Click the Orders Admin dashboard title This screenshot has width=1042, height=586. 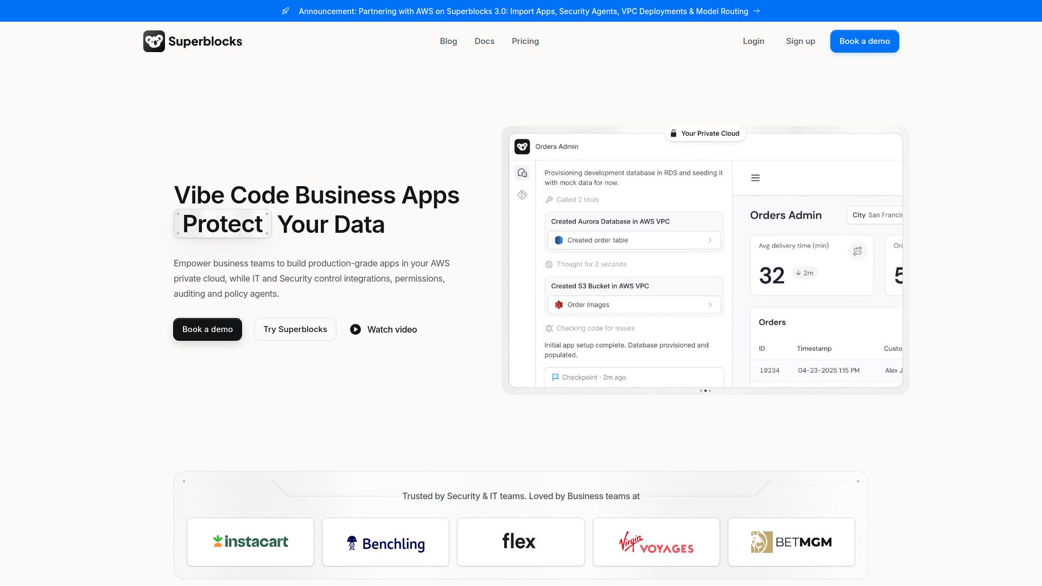pos(786,215)
